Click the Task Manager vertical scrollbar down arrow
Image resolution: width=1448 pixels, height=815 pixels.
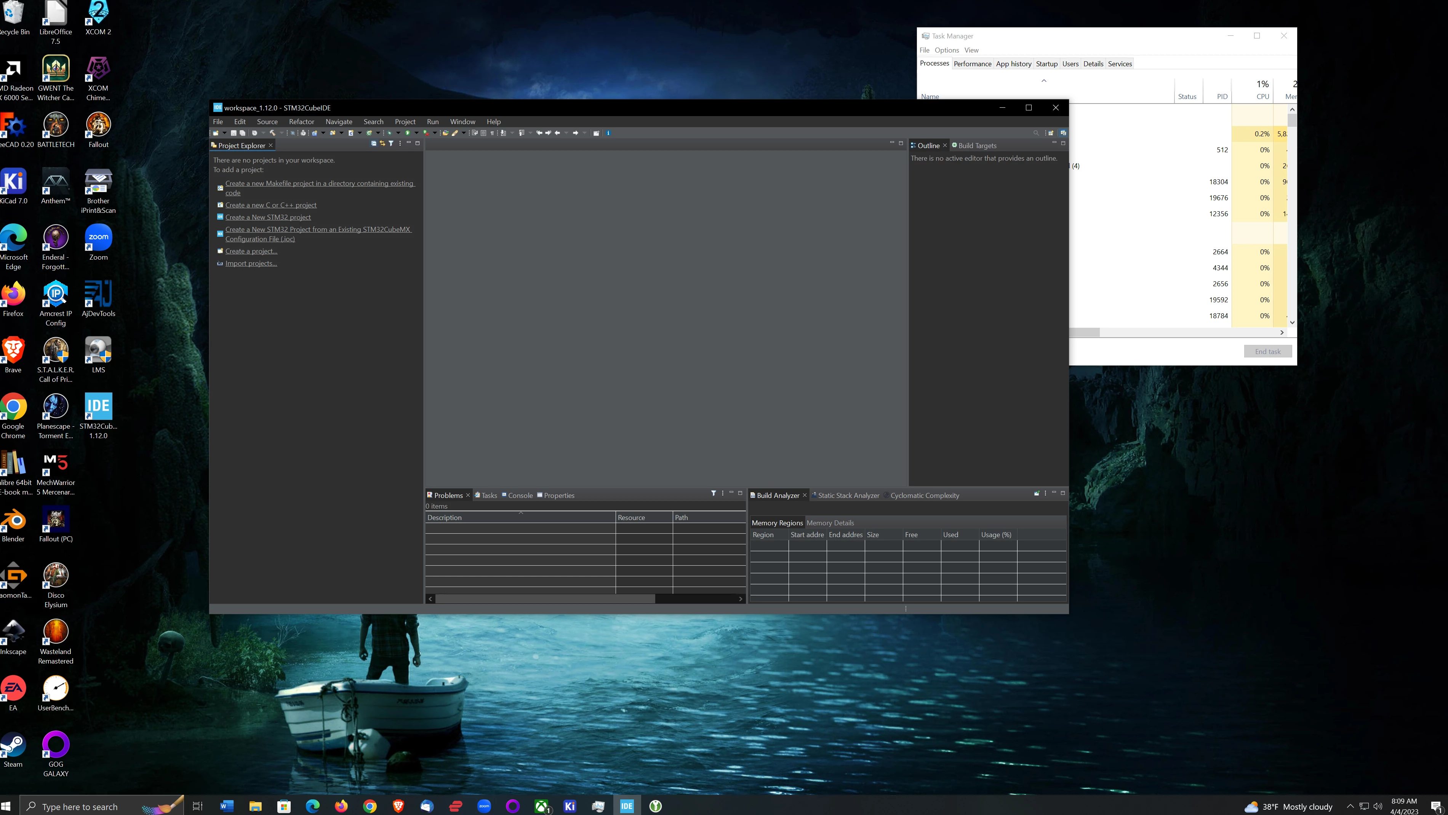pos(1292,322)
